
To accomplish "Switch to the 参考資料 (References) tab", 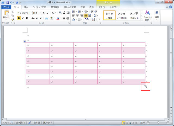I will (x=55, y=7).
